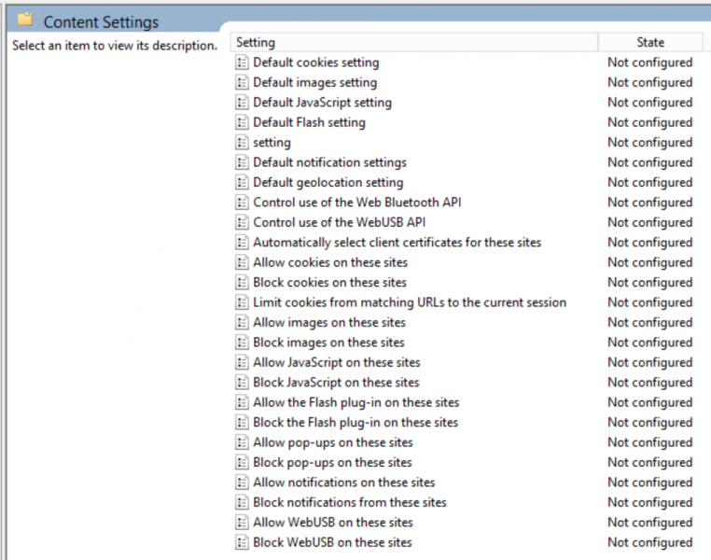Viewport: 711px width, 560px height.
Task: Click policy icon beside Default cookies setting
Action: [242, 63]
